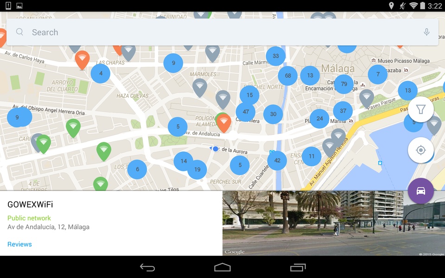Tap the Android back navigation button
The width and height of the screenshot is (445, 278).
(147, 267)
